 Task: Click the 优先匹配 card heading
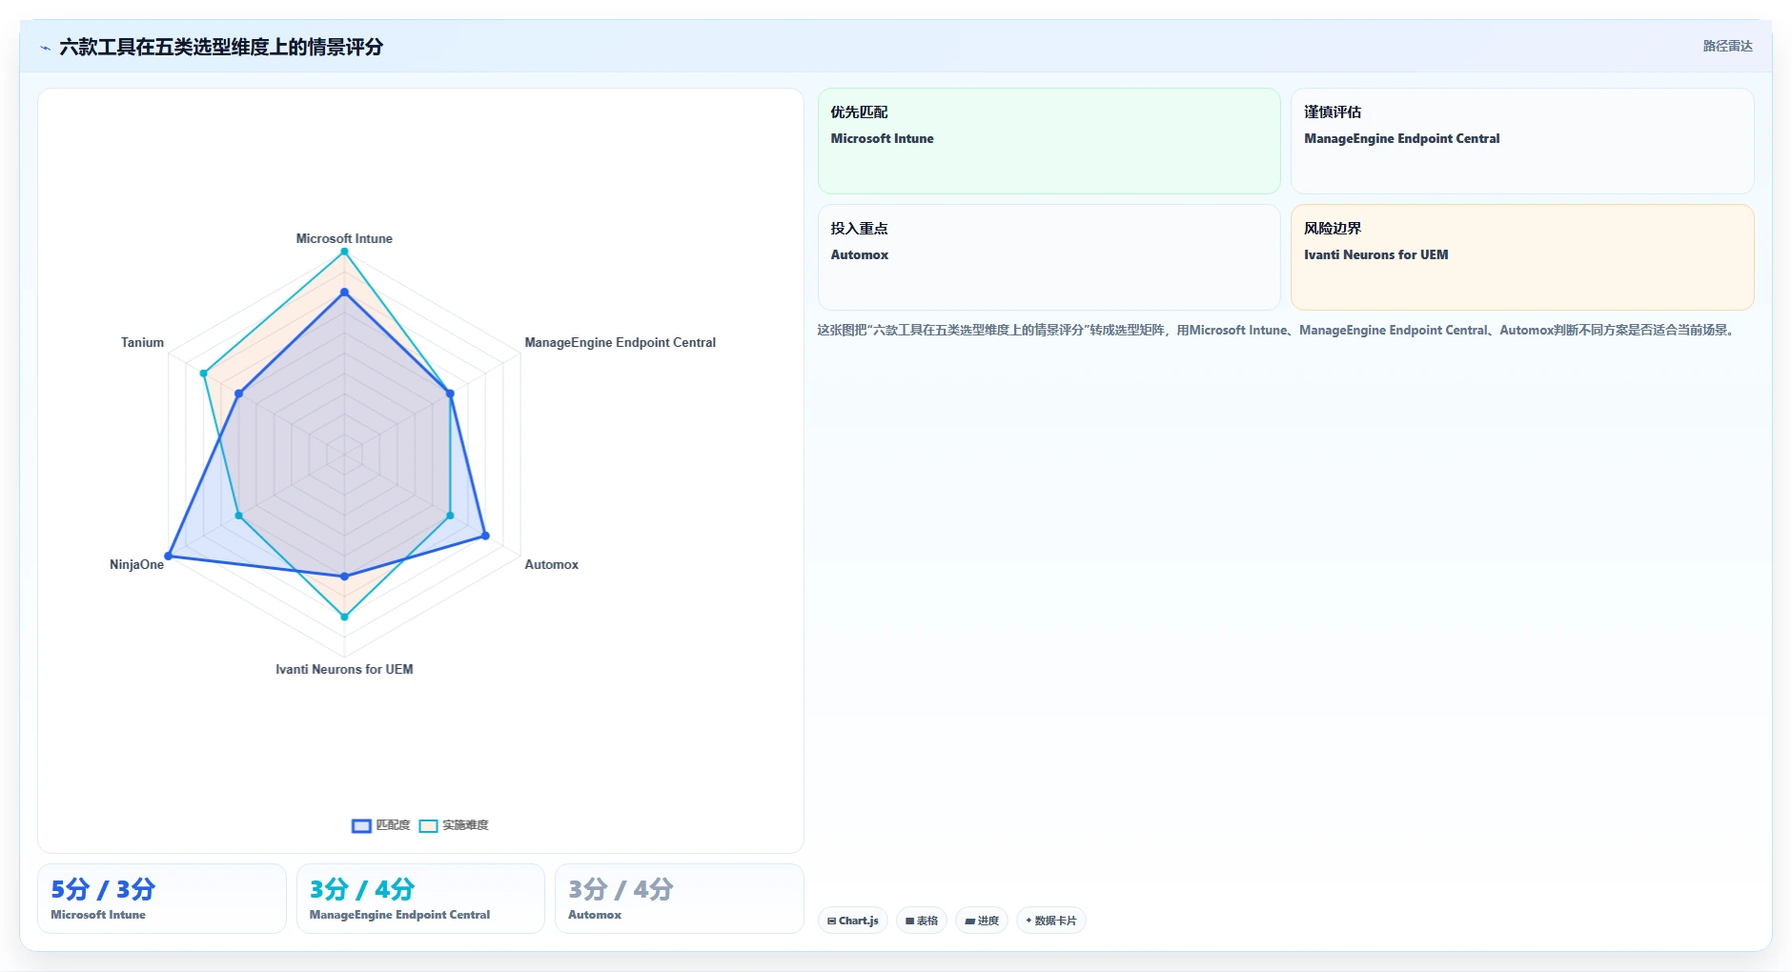(x=859, y=112)
